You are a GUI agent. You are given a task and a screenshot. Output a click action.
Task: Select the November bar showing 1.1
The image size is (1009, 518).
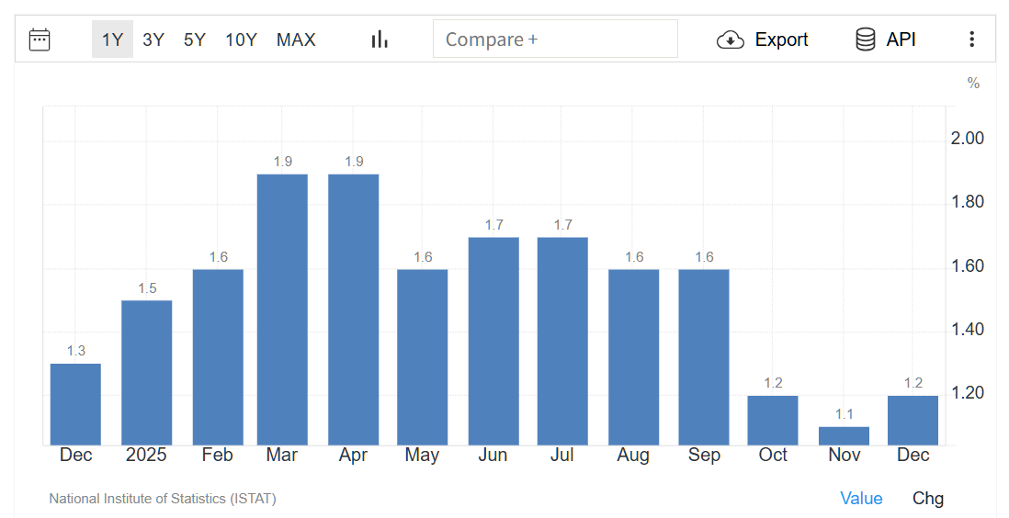click(844, 436)
